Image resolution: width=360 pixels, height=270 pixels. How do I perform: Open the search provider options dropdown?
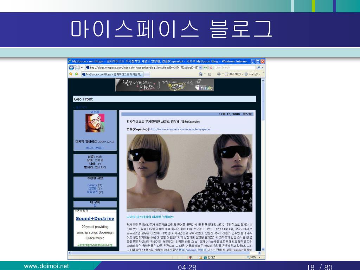point(262,67)
